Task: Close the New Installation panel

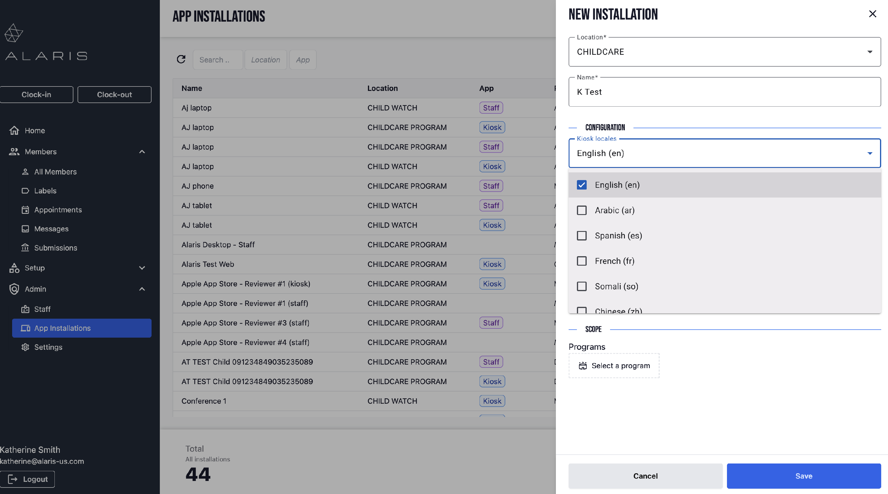Action: coord(872,14)
